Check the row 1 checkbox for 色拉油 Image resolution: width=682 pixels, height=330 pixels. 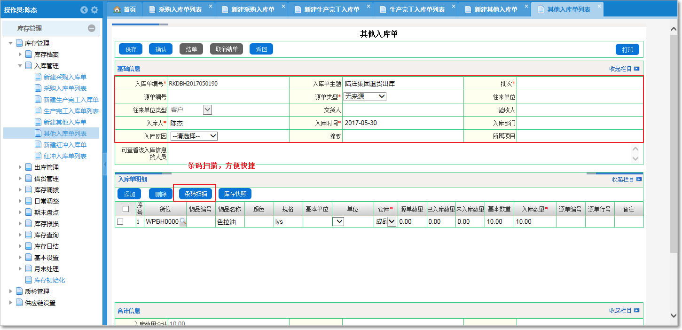(x=120, y=222)
